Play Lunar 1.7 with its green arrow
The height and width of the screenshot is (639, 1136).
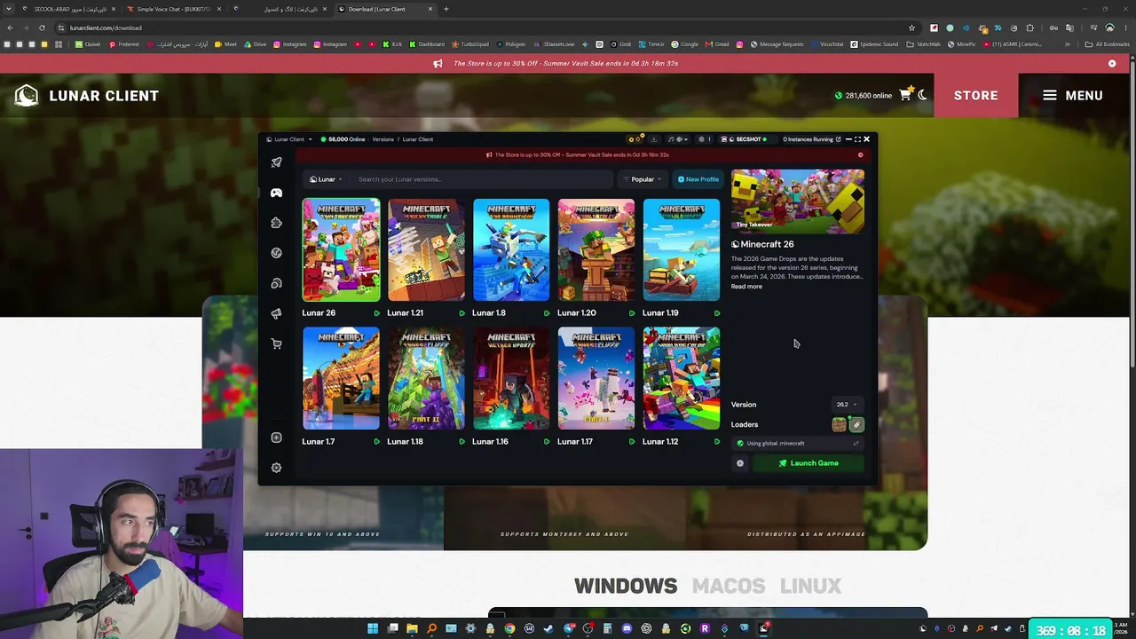click(x=376, y=442)
